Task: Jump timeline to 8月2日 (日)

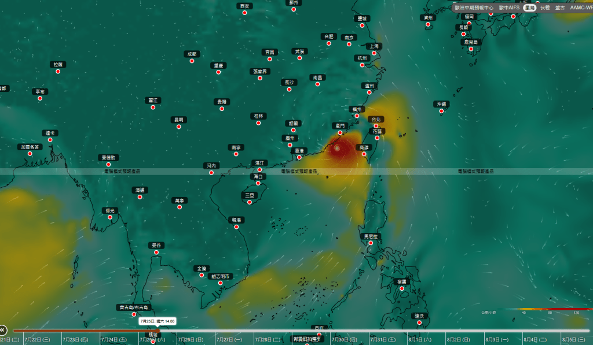Action: [459, 340]
